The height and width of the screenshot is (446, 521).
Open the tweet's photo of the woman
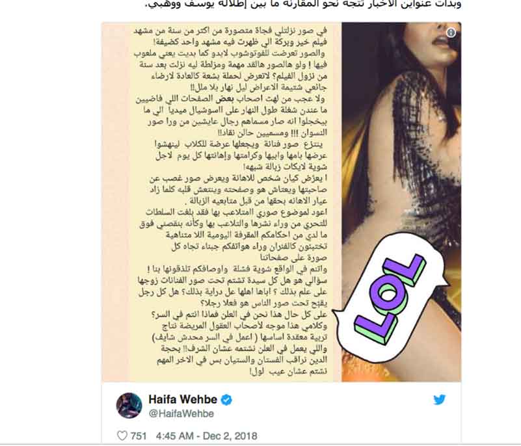point(401,202)
